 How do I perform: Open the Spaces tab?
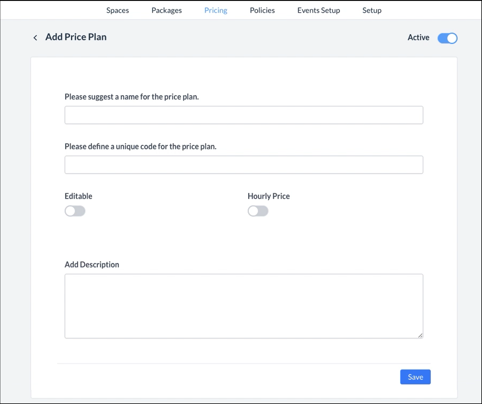[x=117, y=10]
